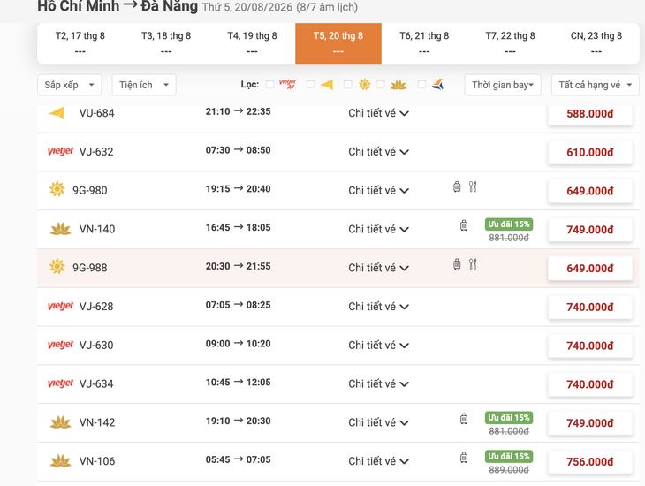This screenshot has width=645, height=486.
Task: Click the lotus logo of flight VN-142
Action: (x=60, y=422)
